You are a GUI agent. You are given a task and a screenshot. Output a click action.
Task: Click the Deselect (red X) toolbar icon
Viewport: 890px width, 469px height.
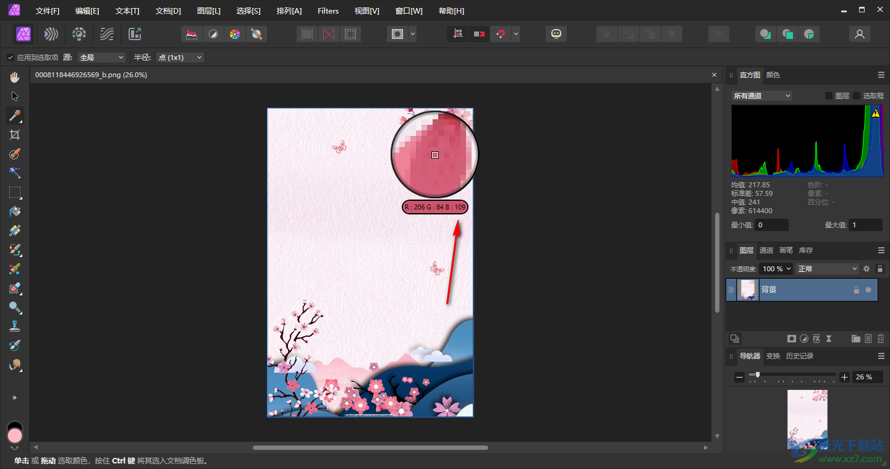tap(329, 34)
